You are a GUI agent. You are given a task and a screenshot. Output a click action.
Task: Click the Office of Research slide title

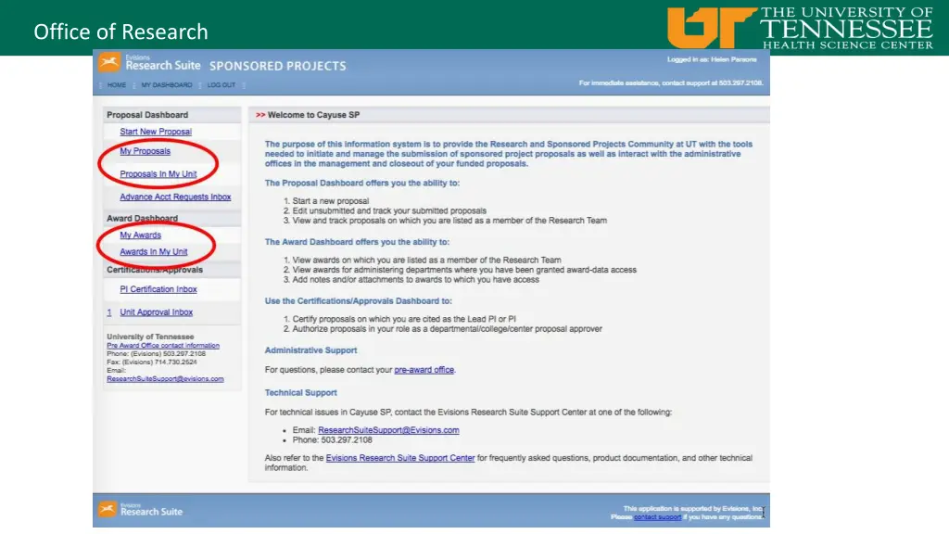pos(121,32)
